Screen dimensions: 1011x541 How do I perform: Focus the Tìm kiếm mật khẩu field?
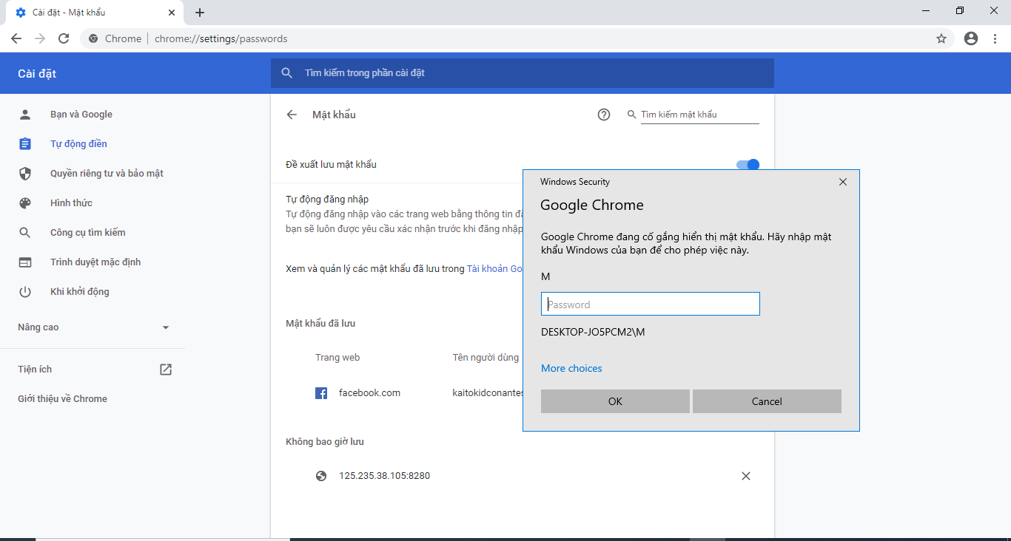tap(699, 115)
